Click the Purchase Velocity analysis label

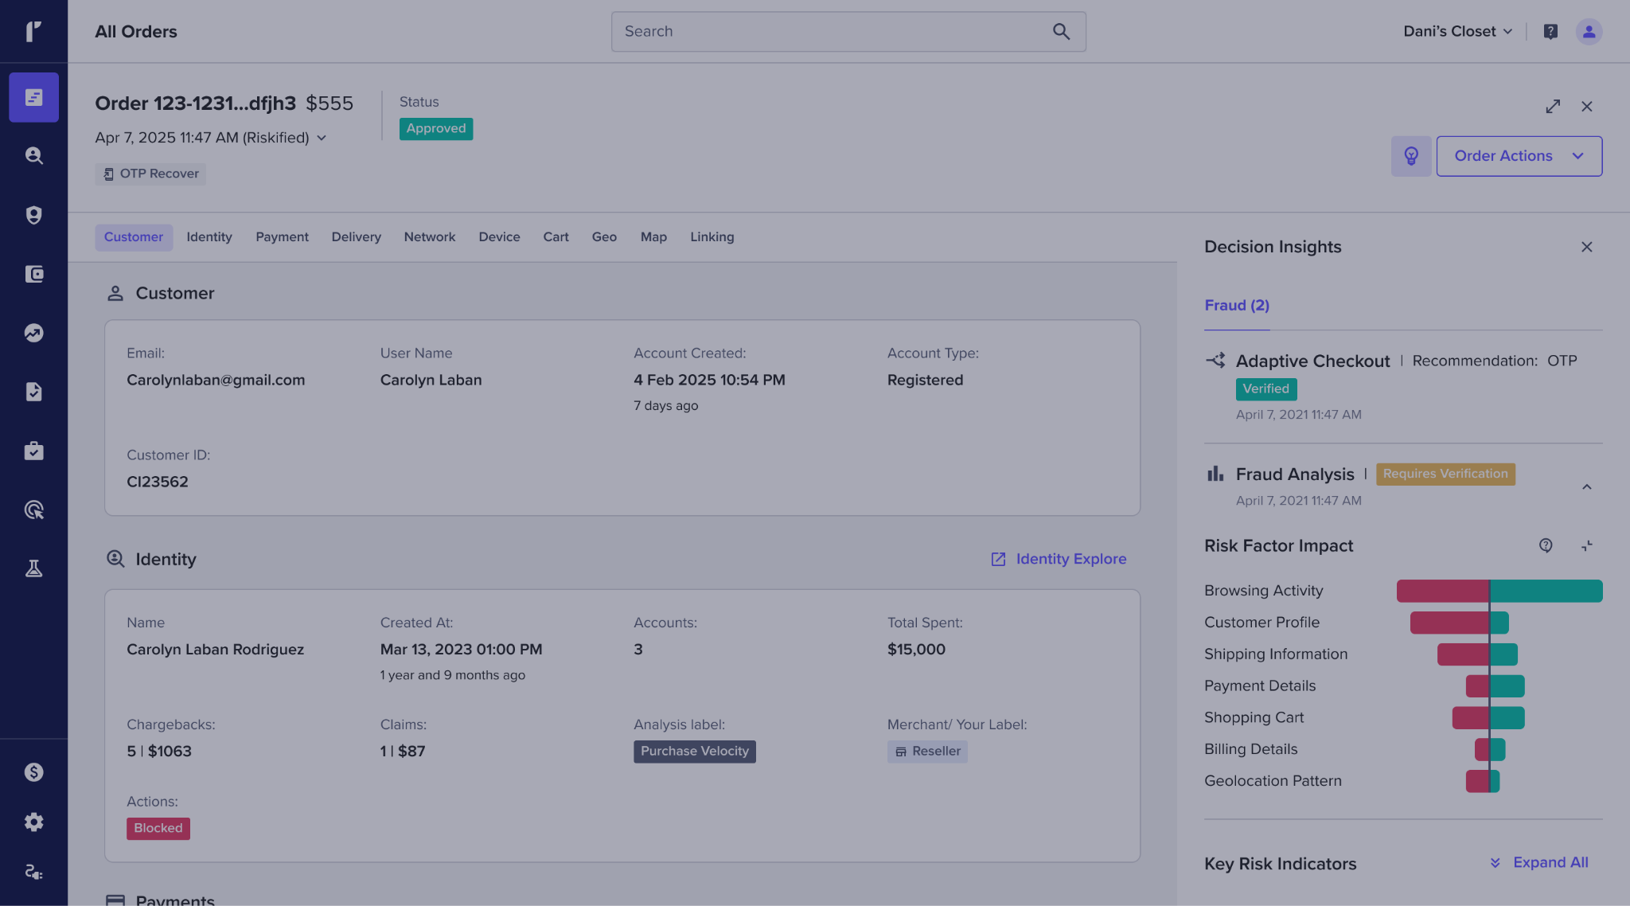pos(694,752)
